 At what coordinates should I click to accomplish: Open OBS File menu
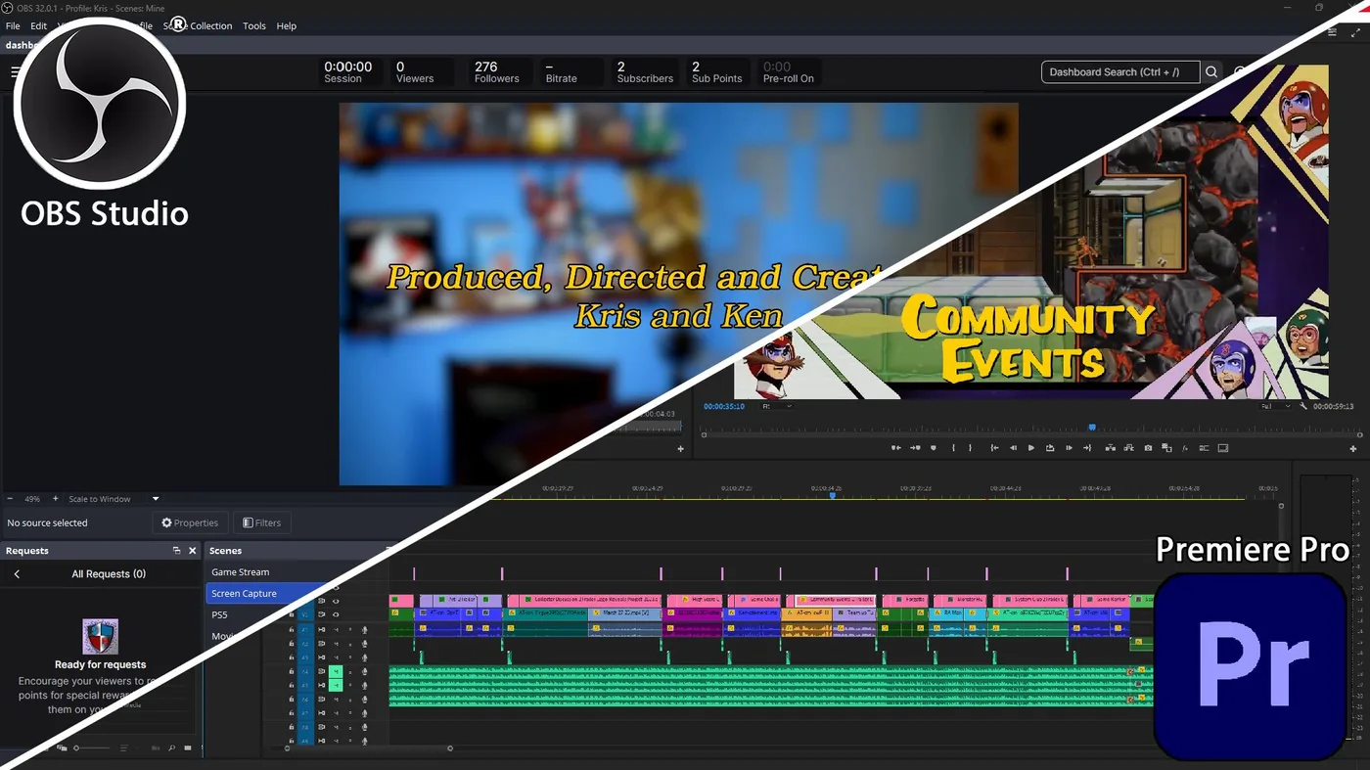point(13,26)
